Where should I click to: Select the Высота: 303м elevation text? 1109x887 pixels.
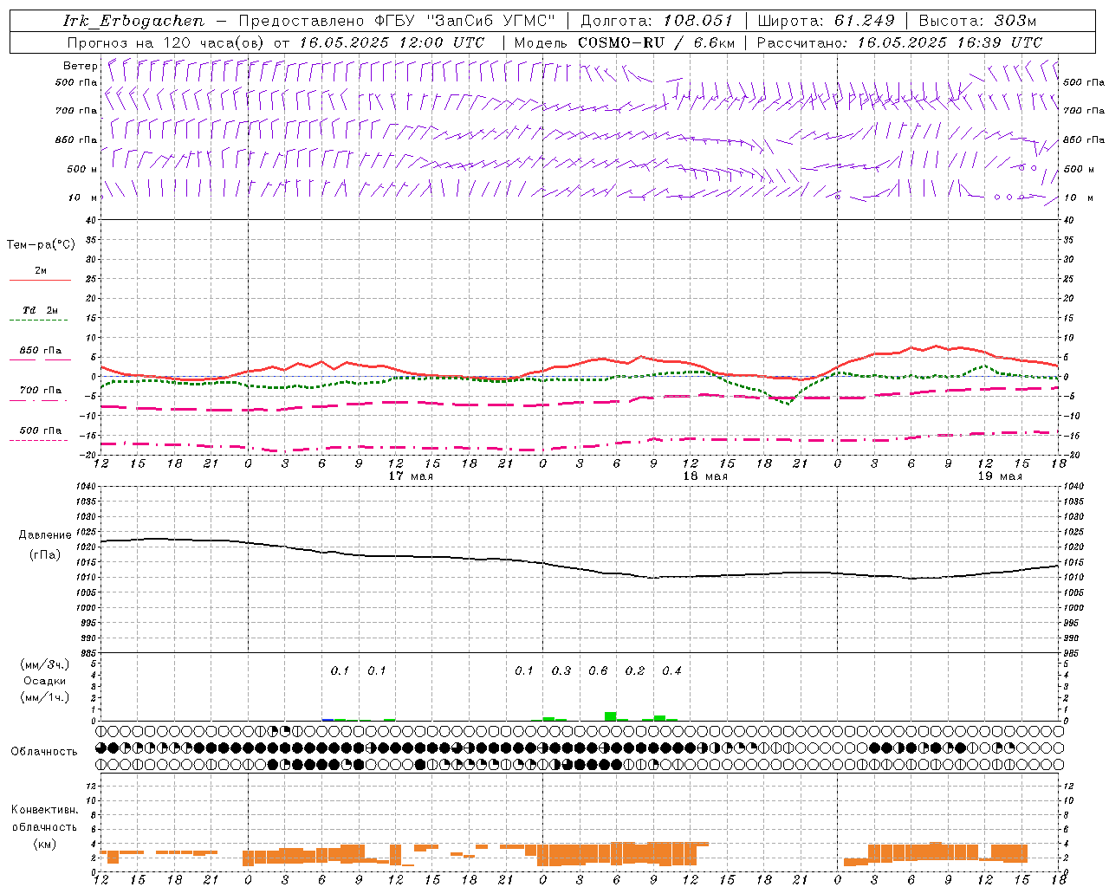977,21
